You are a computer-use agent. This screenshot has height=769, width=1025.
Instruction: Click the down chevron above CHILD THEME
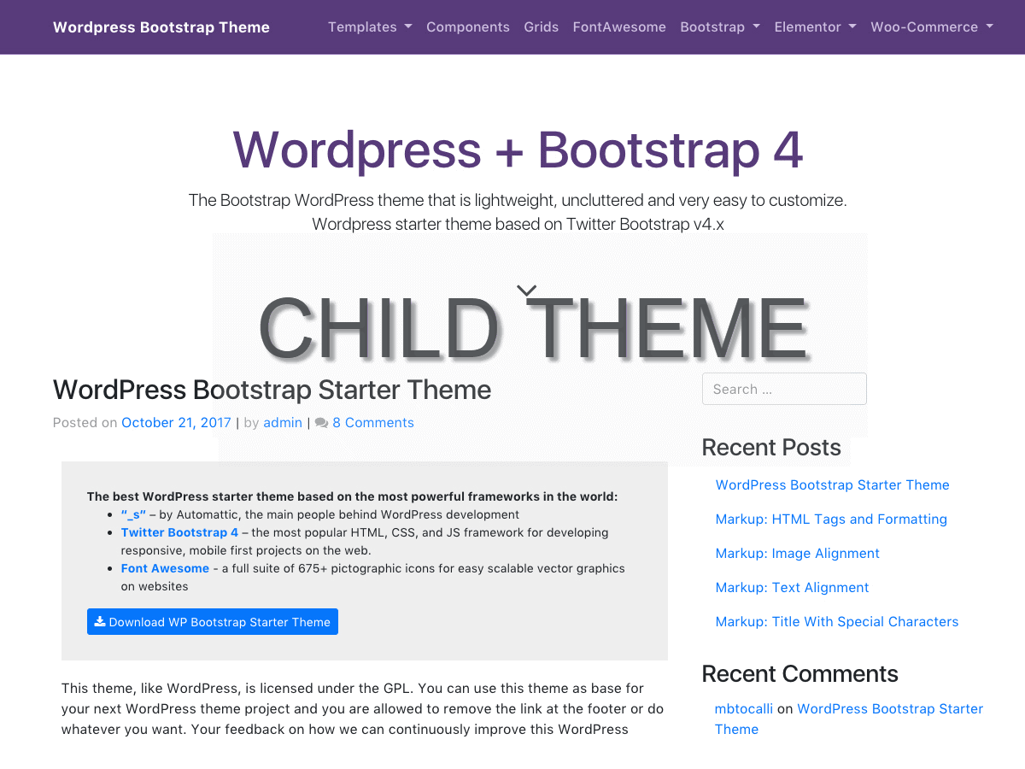527,291
